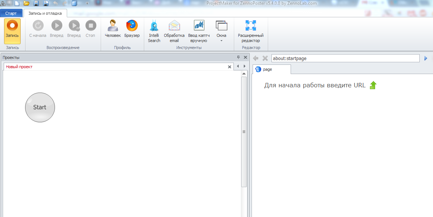Open the Расширенный редактор advanced editor

coord(251,31)
